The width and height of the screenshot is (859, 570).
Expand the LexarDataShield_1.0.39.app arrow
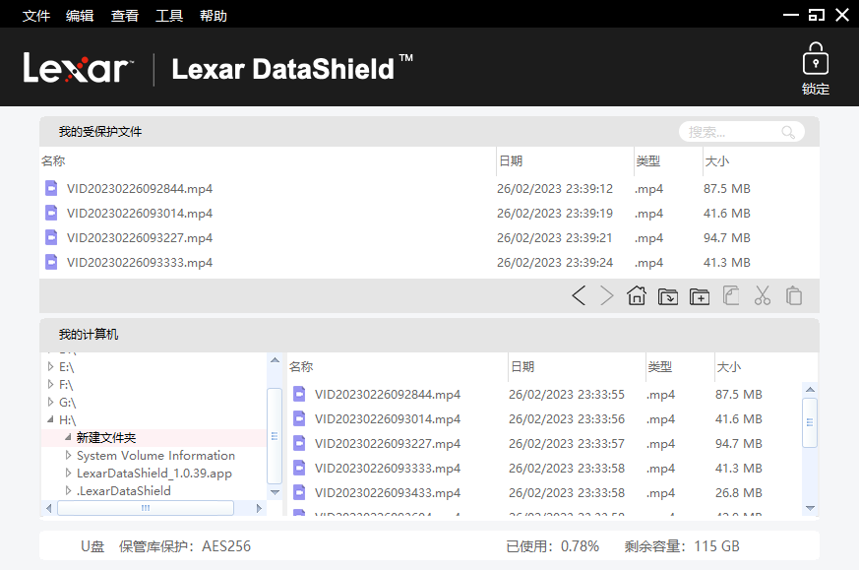68,473
